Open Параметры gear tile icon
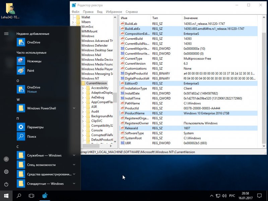Image resolution: width=268 pixels, height=201 pixels. 21,127
